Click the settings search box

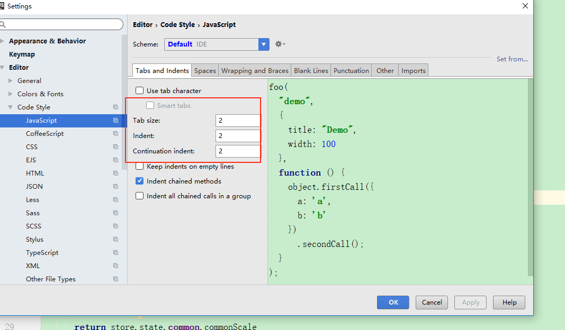(61, 24)
